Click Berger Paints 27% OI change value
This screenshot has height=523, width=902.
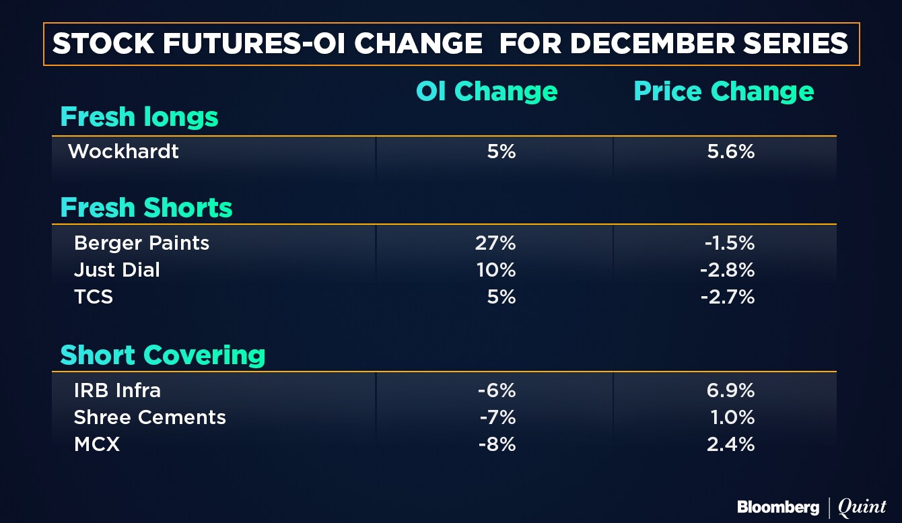(495, 243)
